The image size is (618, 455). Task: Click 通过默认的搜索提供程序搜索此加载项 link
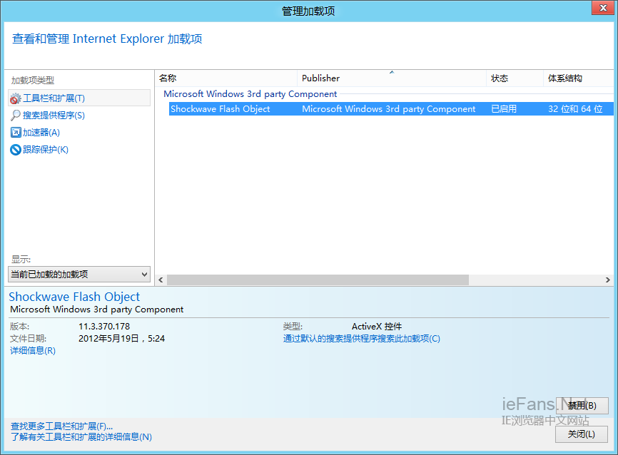(x=361, y=339)
